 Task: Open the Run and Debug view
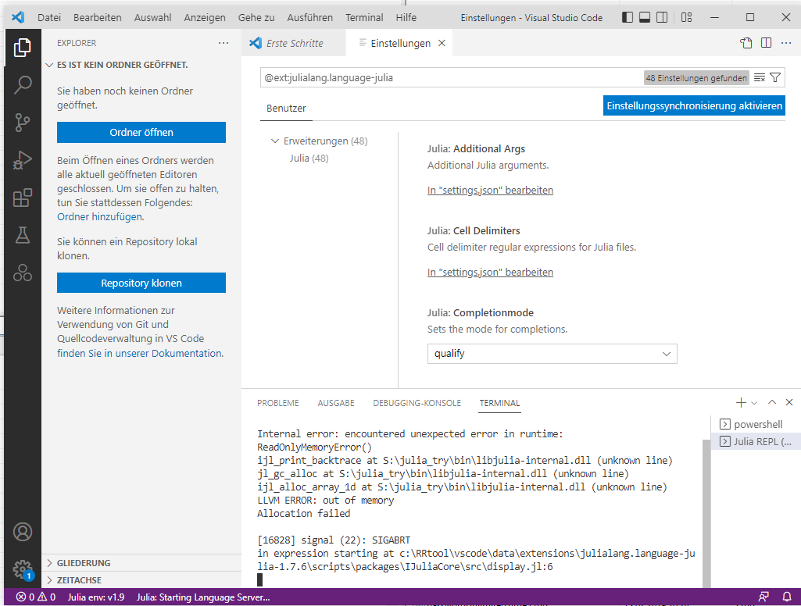pyautogui.click(x=23, y=160)
